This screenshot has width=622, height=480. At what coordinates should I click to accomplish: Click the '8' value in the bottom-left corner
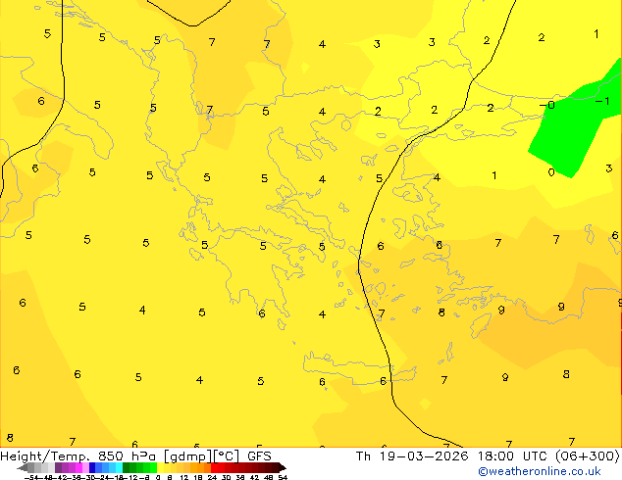point(10,438)
